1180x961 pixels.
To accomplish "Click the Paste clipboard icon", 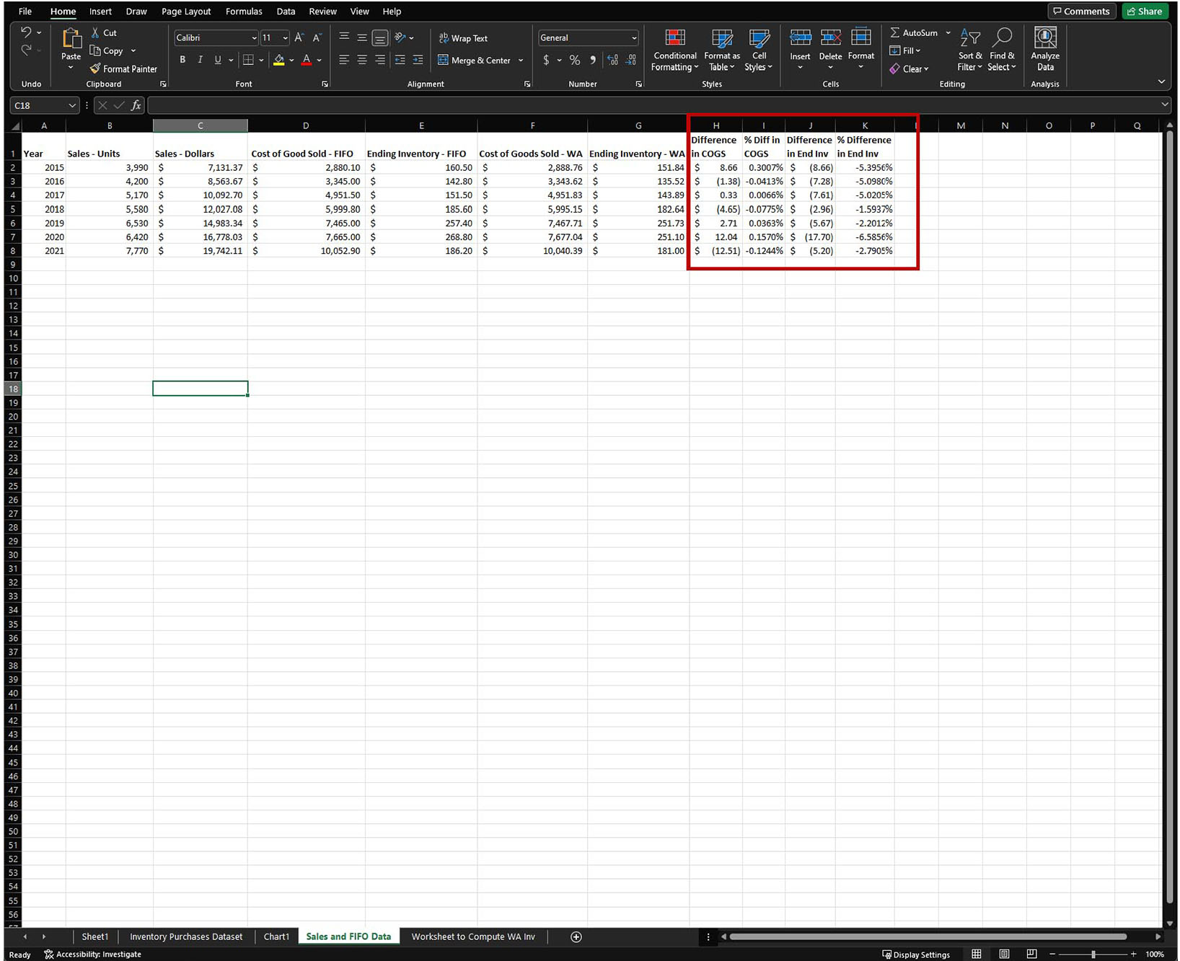I will pyautogui.click(x=71, y=40).
